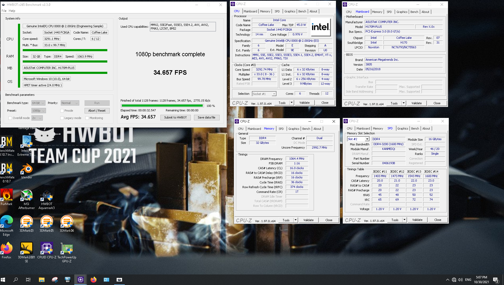Open the Benchmark type 64-bit dropdown
This screenshot has height=285, width=504.
click(38, 103)
